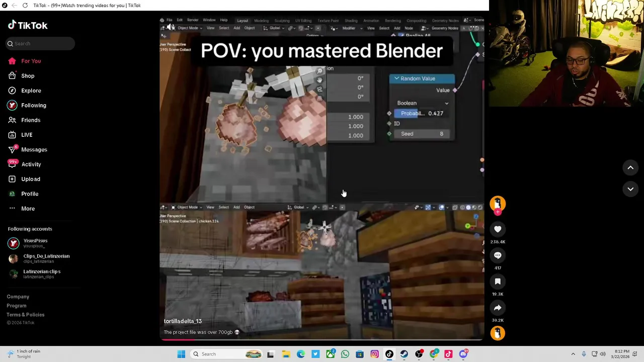Screen dimensions: 644x362
Task: Toggle the video's mute speaker icon
Action: pos(171,28)
